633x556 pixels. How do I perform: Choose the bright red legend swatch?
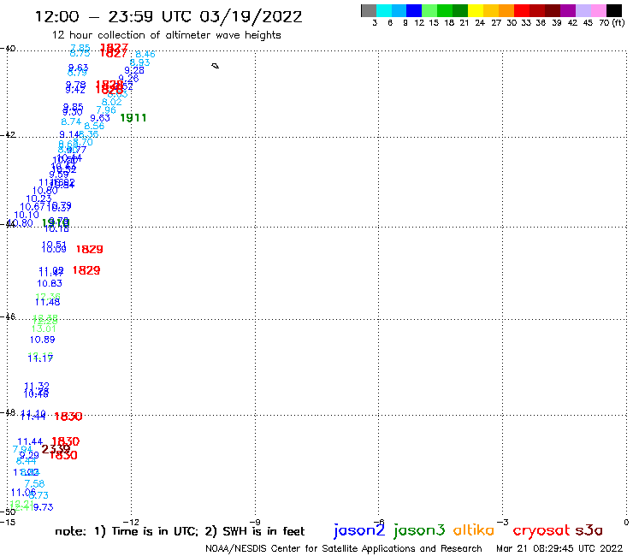(522, 10)
